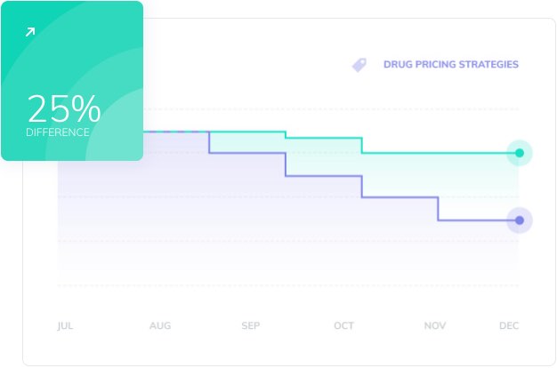The image size is (557, 368).
Task: Click the purple line's vertical drop above NOV
Action: click(x=439, y=208)
